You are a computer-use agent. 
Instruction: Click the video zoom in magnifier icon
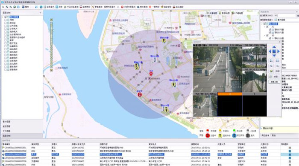(271, 66)
